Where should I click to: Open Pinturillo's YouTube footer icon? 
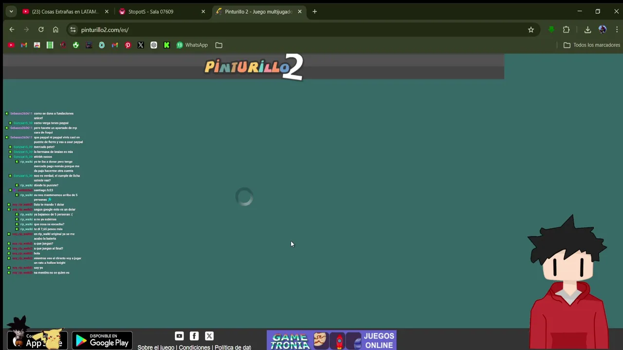click(179, 336)
